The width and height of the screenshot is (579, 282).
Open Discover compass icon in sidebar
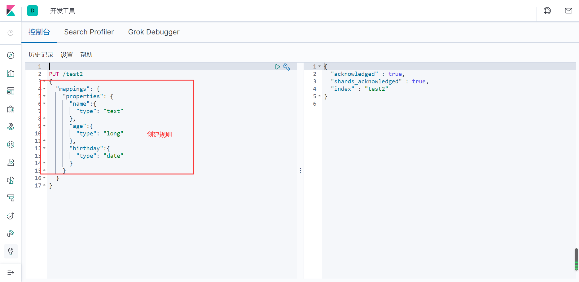(11, 55)
